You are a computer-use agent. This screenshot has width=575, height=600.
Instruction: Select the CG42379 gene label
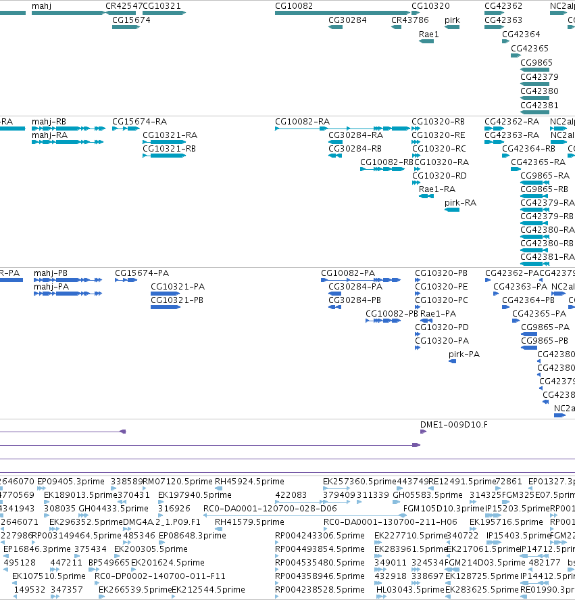(539, 76)
